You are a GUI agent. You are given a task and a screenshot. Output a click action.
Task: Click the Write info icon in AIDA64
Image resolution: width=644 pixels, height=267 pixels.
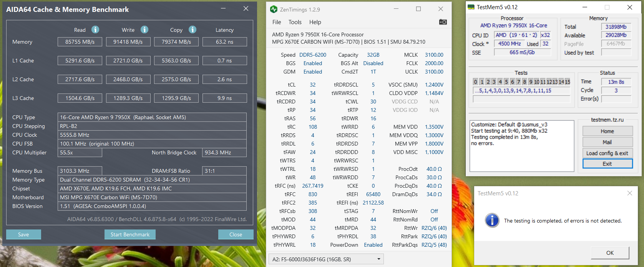(144, 29)
